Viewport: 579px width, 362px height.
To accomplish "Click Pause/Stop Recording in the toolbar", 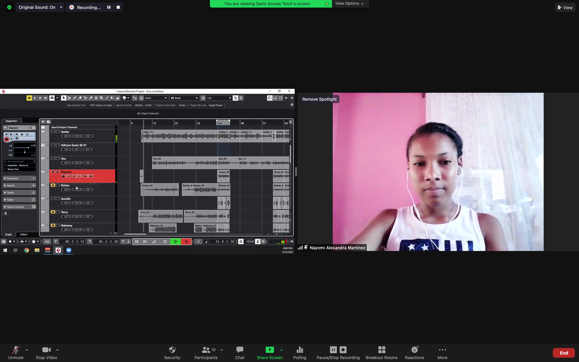I will [338, 353].
